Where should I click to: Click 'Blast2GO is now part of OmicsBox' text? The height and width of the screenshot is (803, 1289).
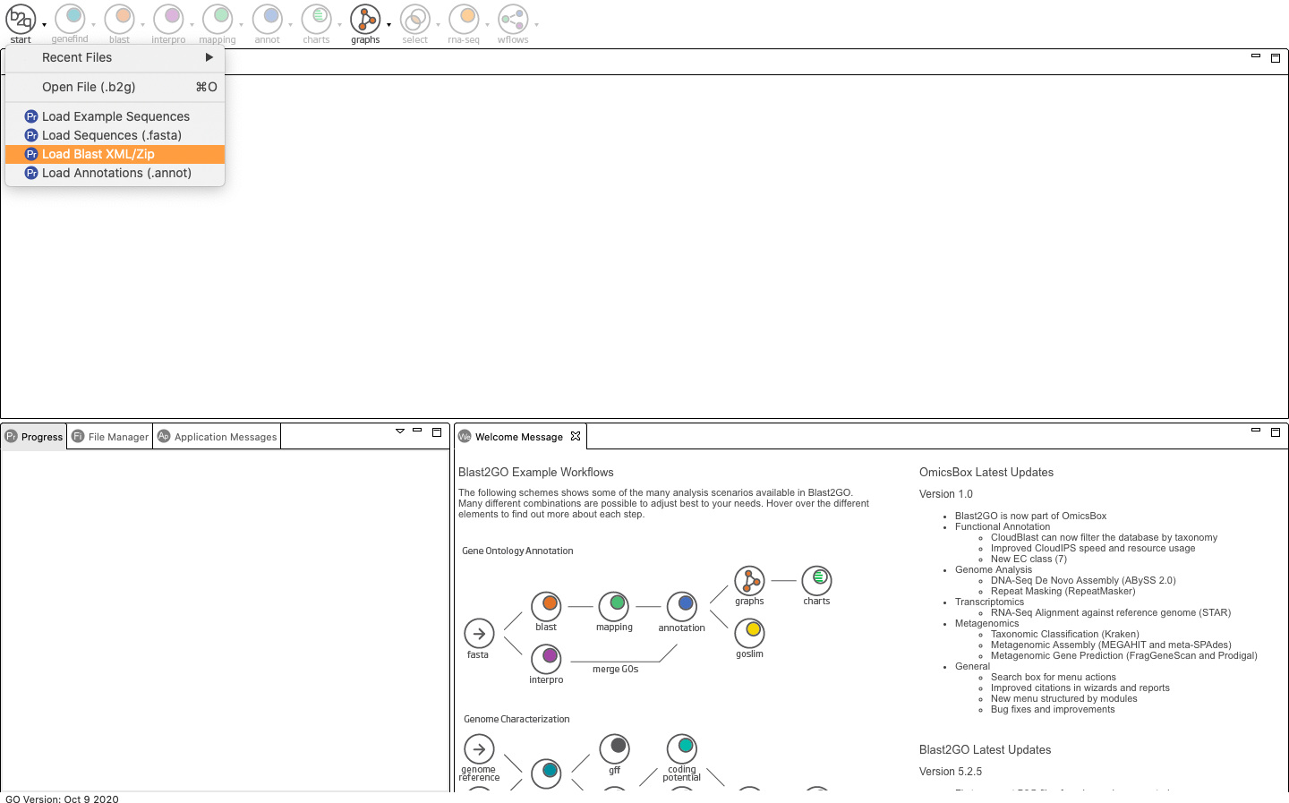[1030, 517]
